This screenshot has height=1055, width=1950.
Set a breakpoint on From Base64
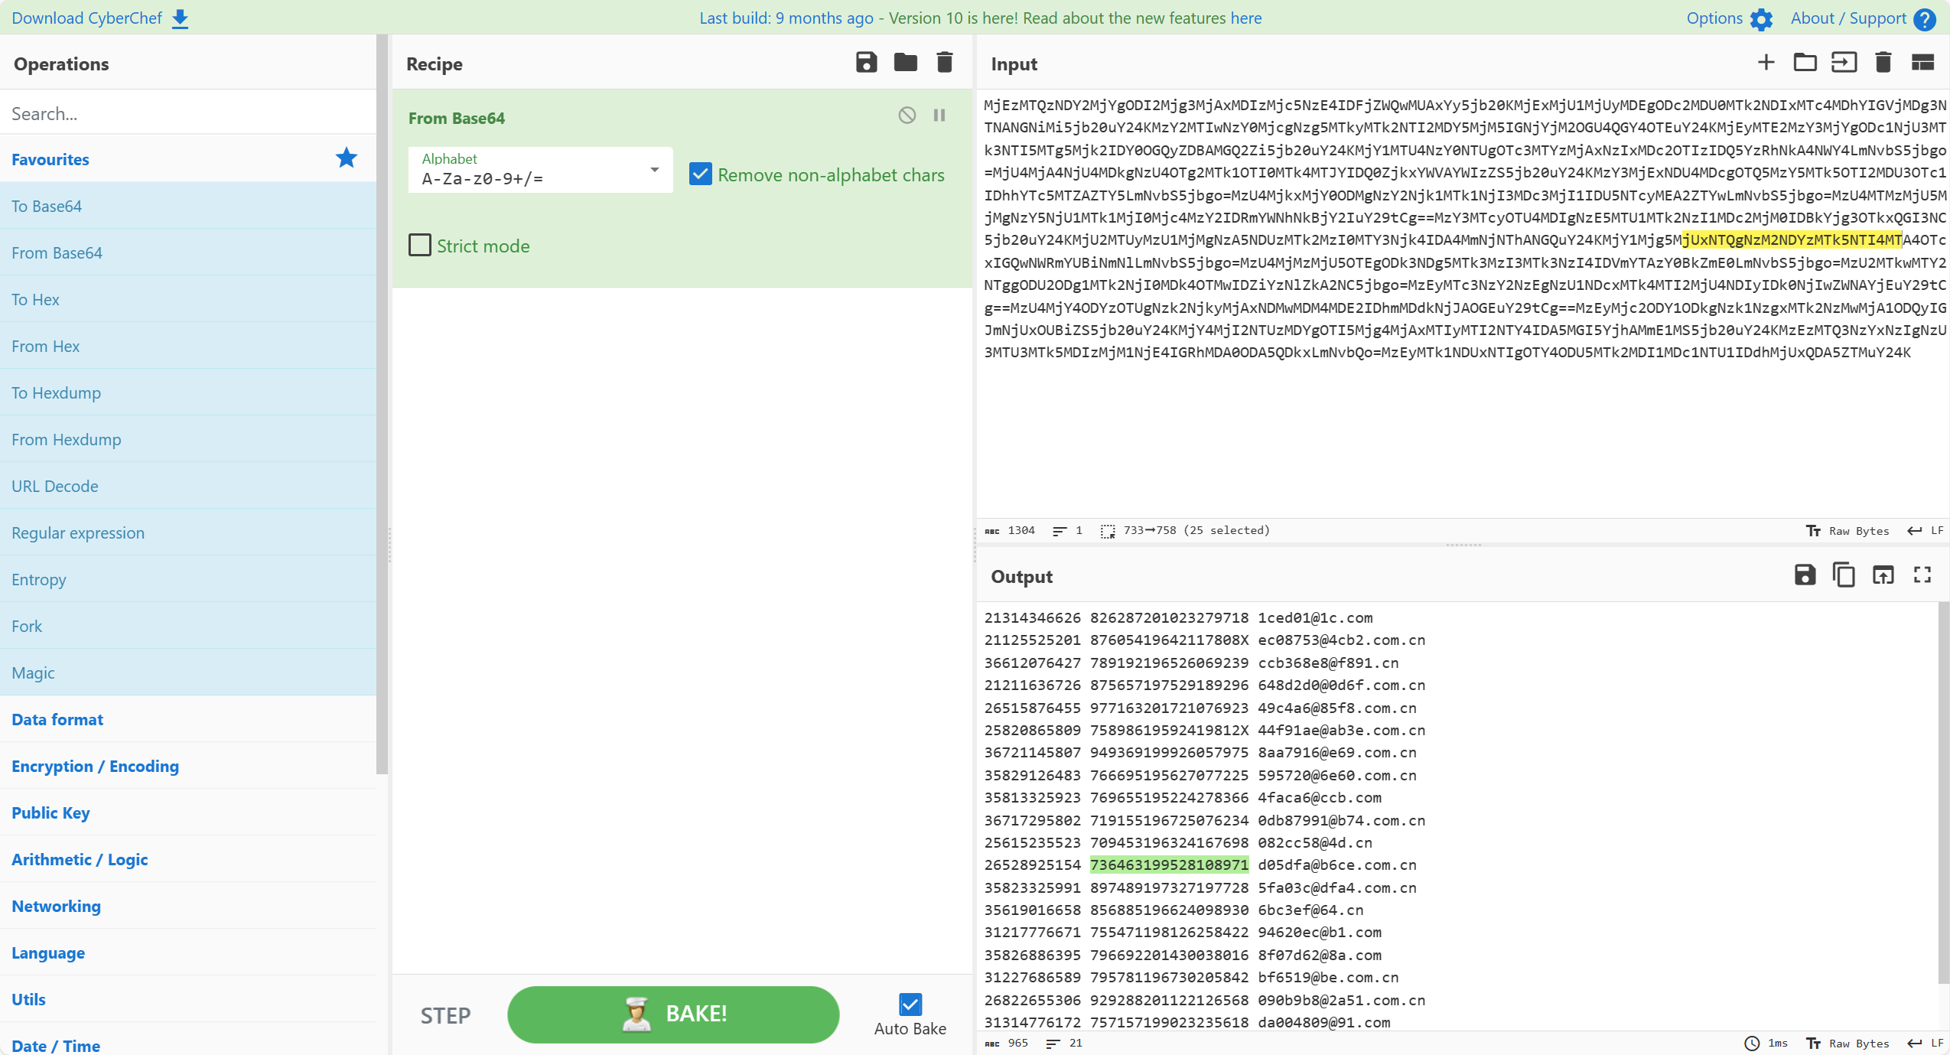(x=939, y=116)
